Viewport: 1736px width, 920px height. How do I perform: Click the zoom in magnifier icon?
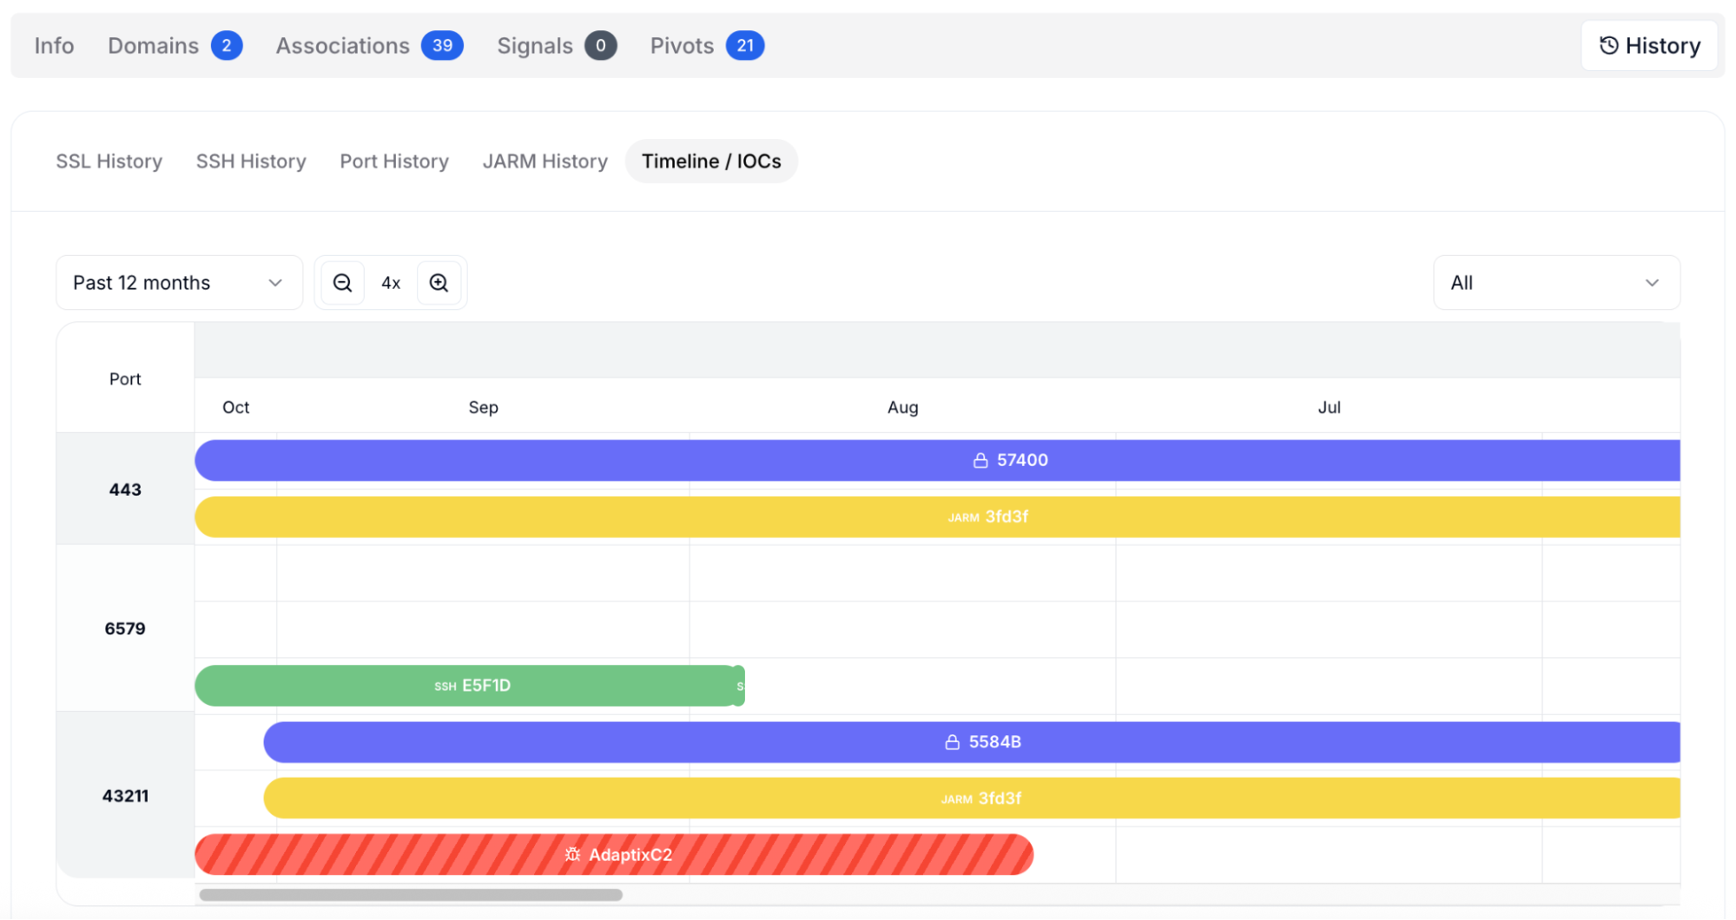tap(439, 283)
